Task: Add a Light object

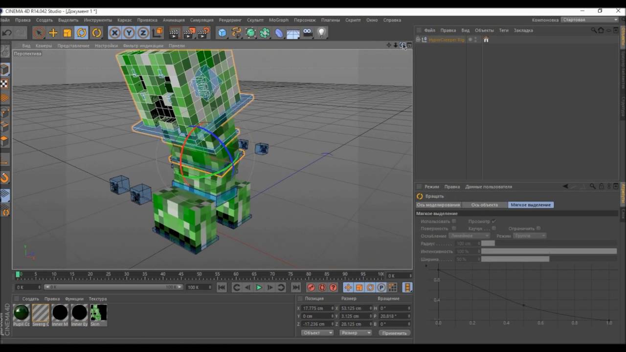Action: [x=321, y=33]
